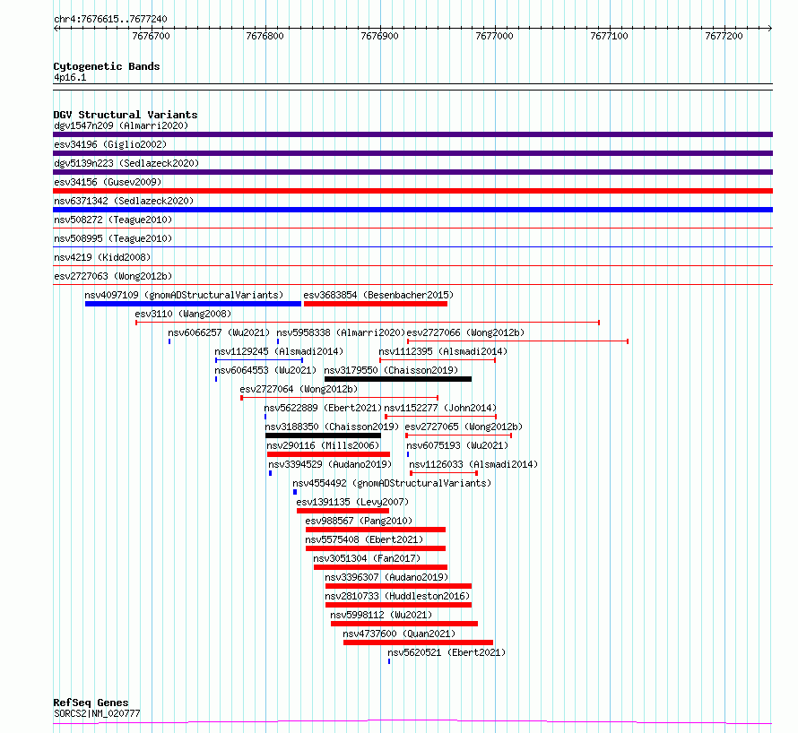This screenshot has height=733, width=798.
Task: Click ruler position 7677200
Action: (x=724, y=36)
